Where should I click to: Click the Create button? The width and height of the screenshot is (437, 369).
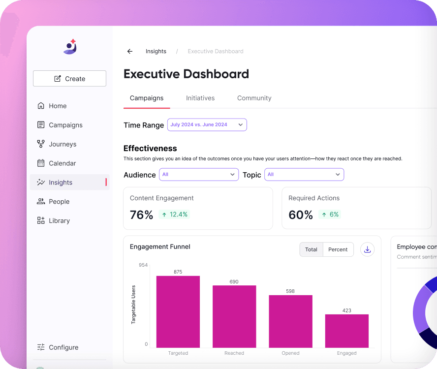(70, 79)
